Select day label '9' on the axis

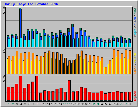(x=41, y=104)
